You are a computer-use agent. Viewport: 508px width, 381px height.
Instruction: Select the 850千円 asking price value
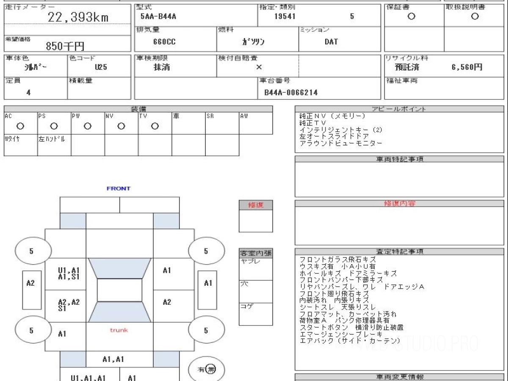[x=65, y=46]
